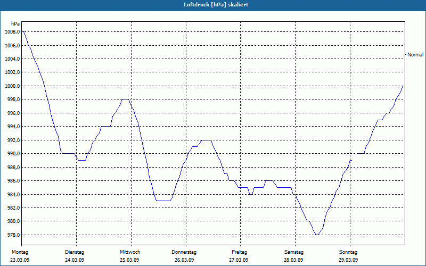
Task: Select the 984,0 axis value
Action: (13, 194)
